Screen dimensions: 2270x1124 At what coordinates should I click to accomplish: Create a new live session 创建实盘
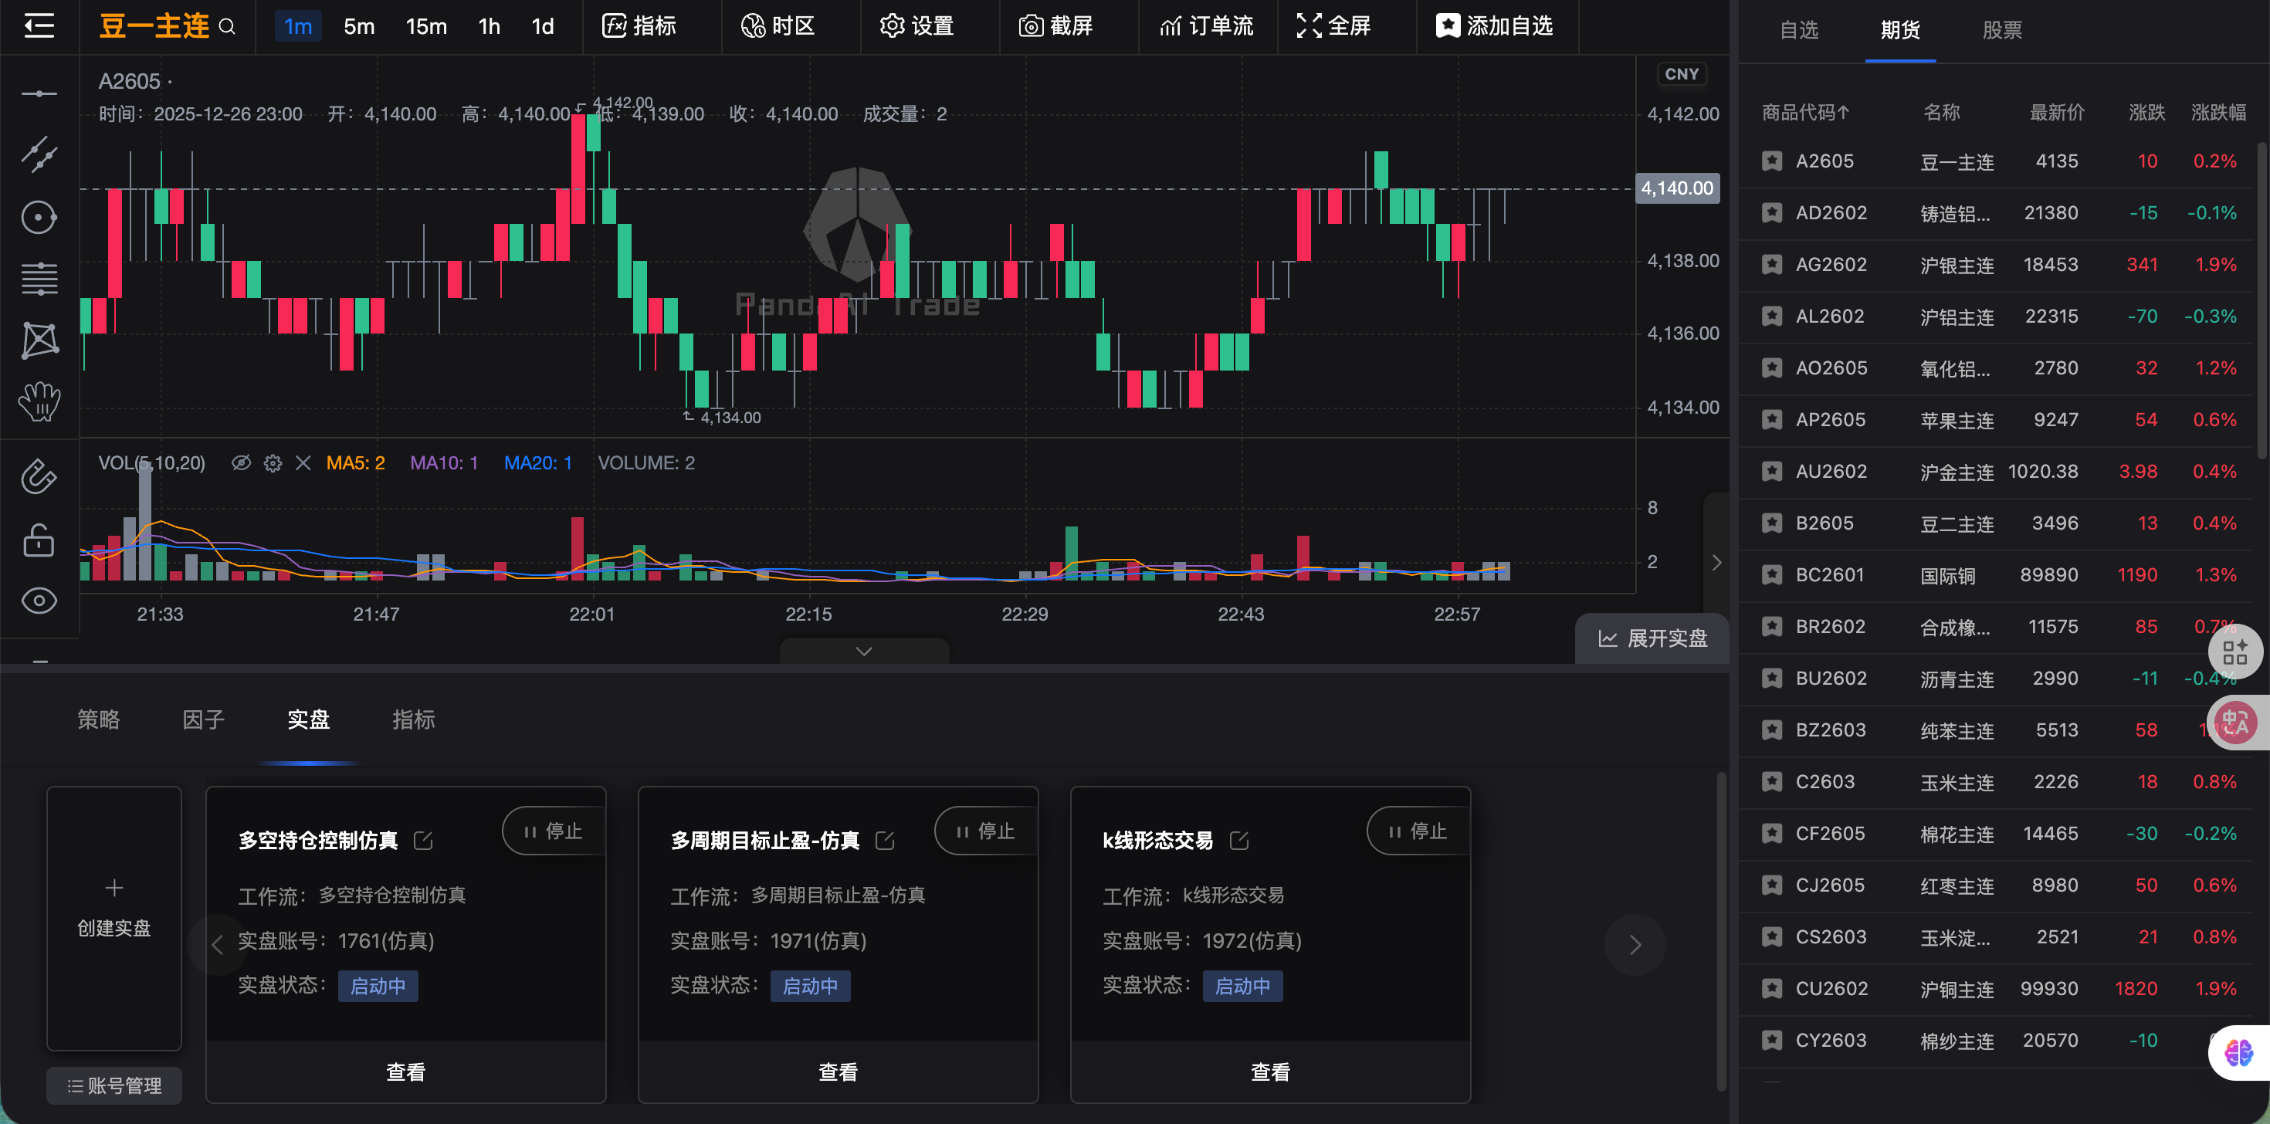(113, 918)
